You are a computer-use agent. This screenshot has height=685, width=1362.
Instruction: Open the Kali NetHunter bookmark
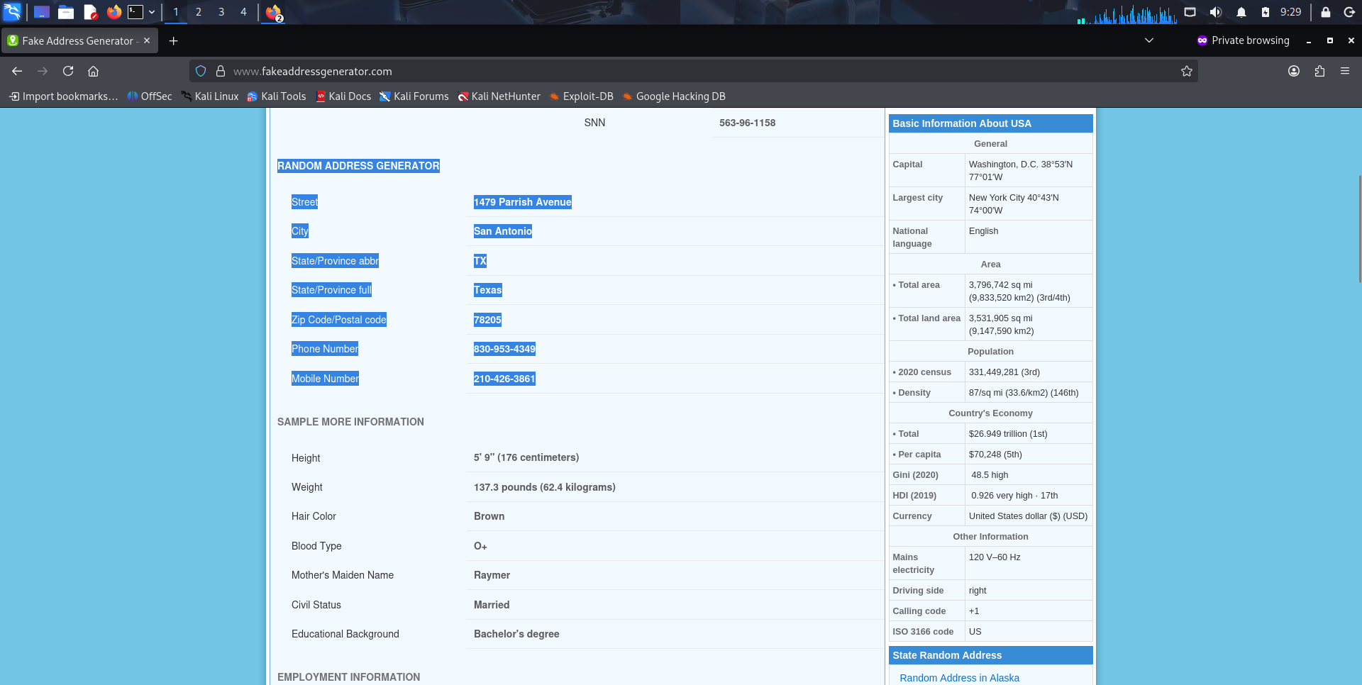click(x=499, y=96)
